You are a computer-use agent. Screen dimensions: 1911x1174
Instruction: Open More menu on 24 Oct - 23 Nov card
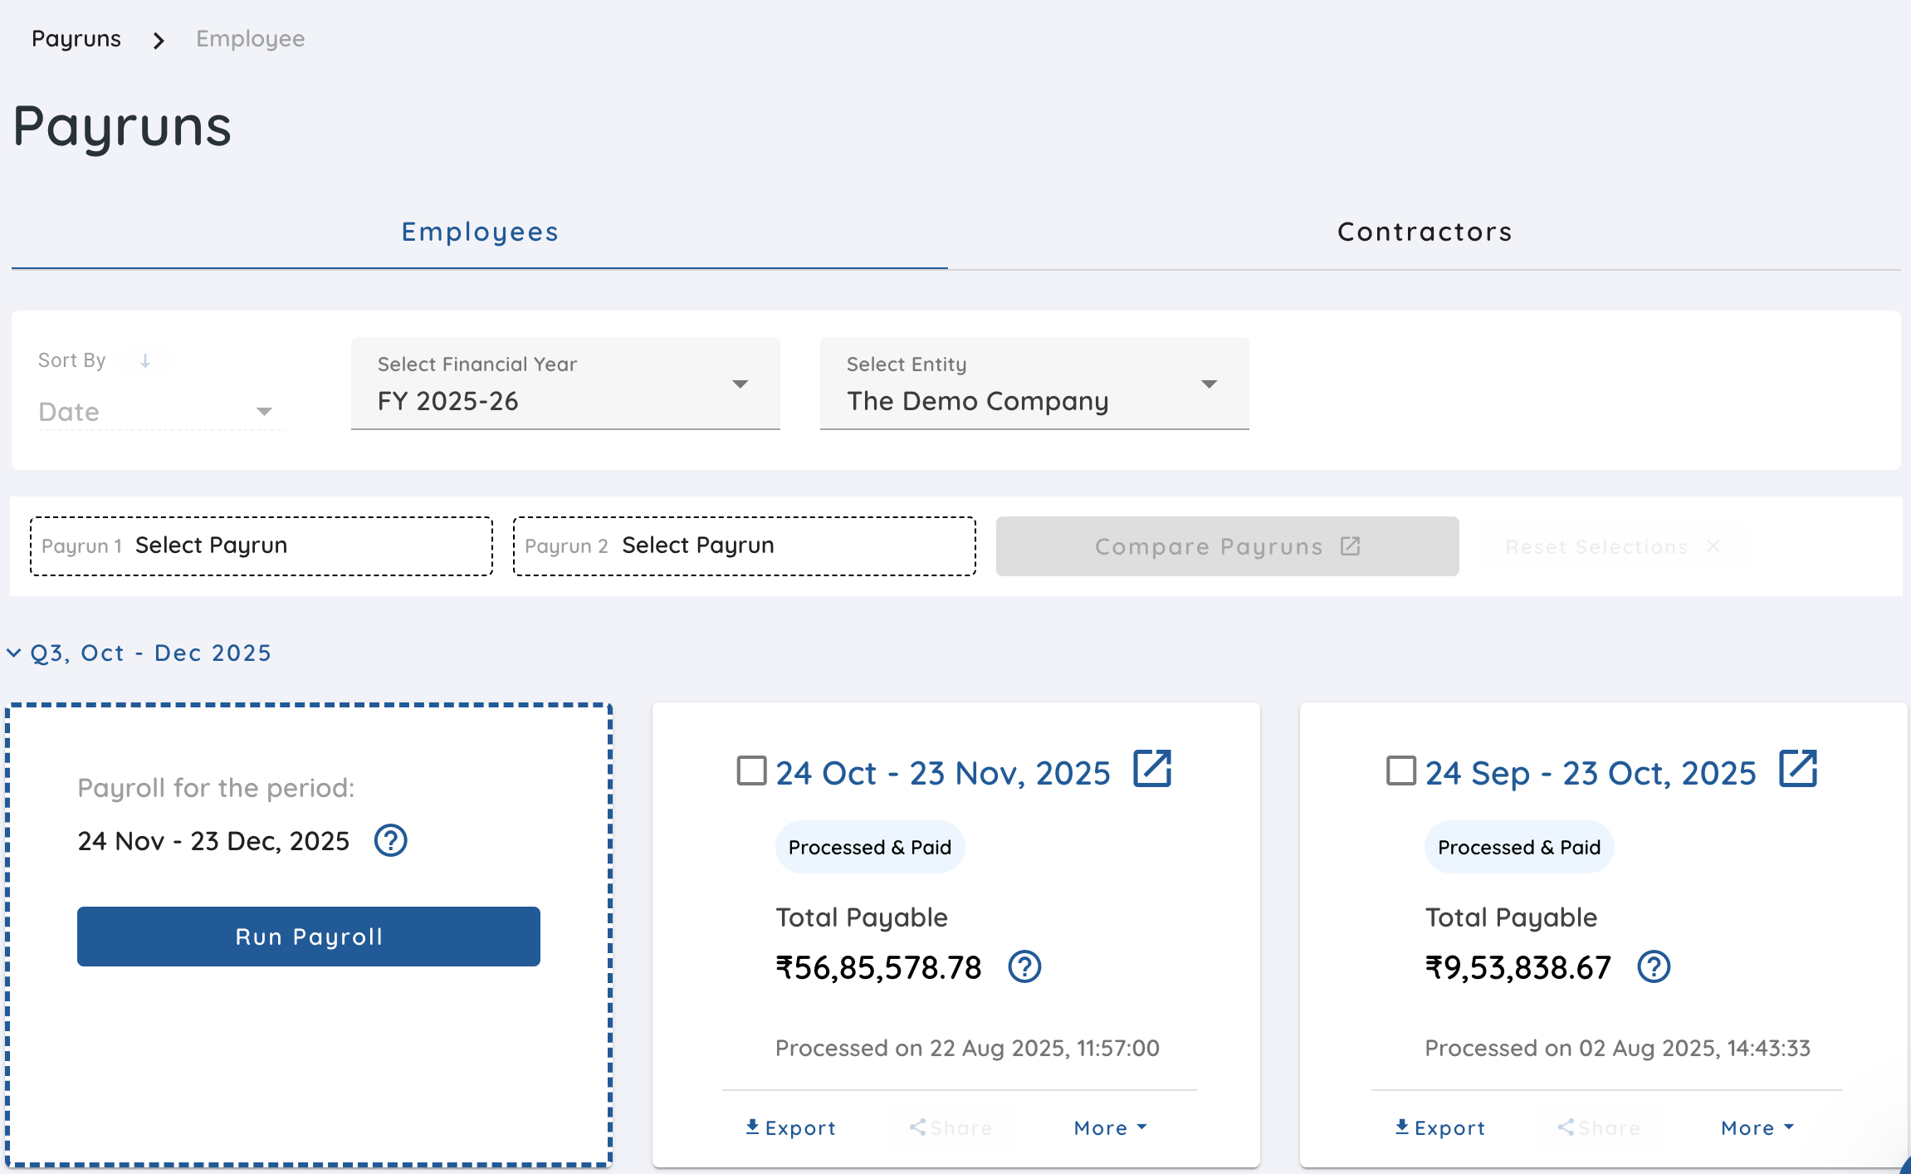click(1110, 1128)
